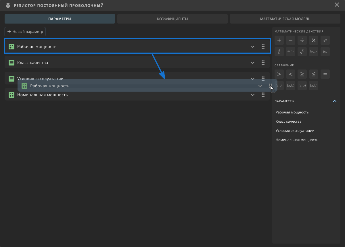Expand the Условия эксплуатации parameter
The height and width of the screenshot is (247, 345).
[253, 78]
